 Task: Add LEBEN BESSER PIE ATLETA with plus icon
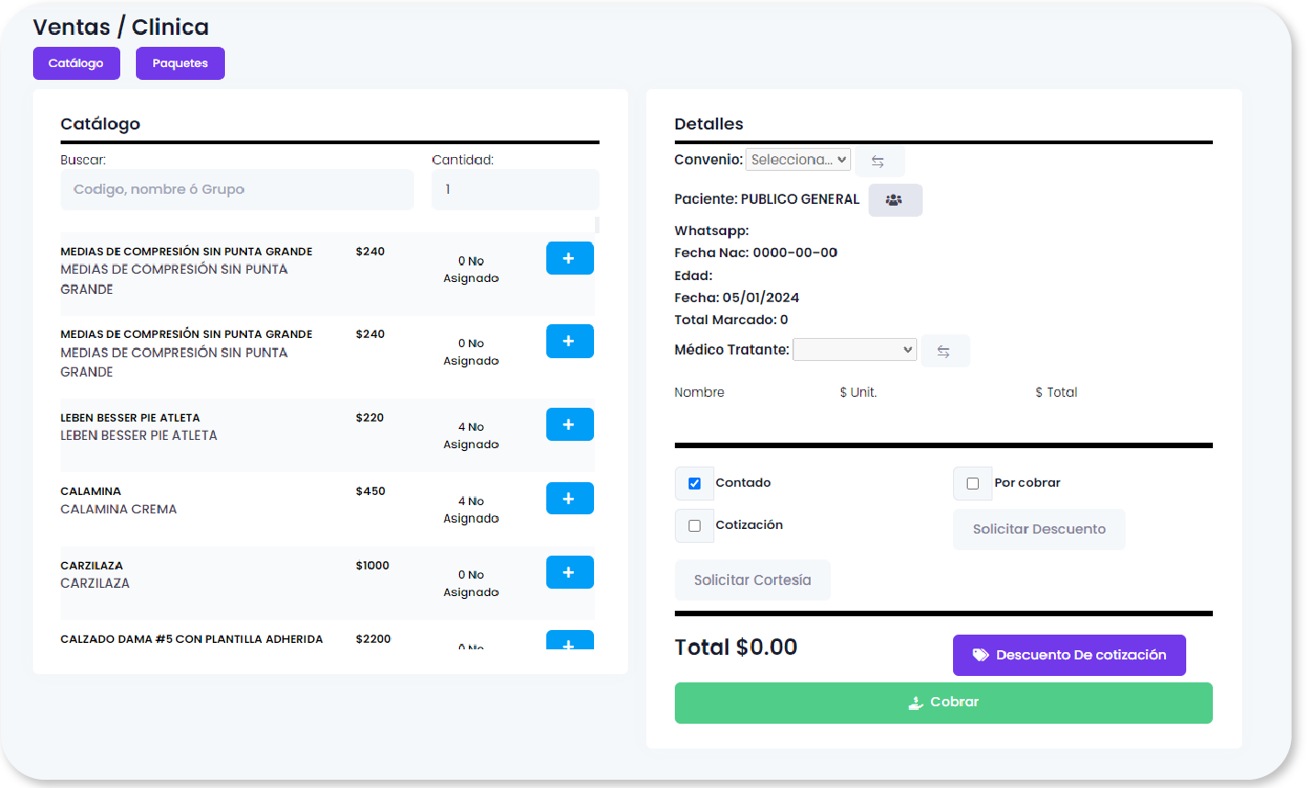pyautogui.click(x=569, y=424)
